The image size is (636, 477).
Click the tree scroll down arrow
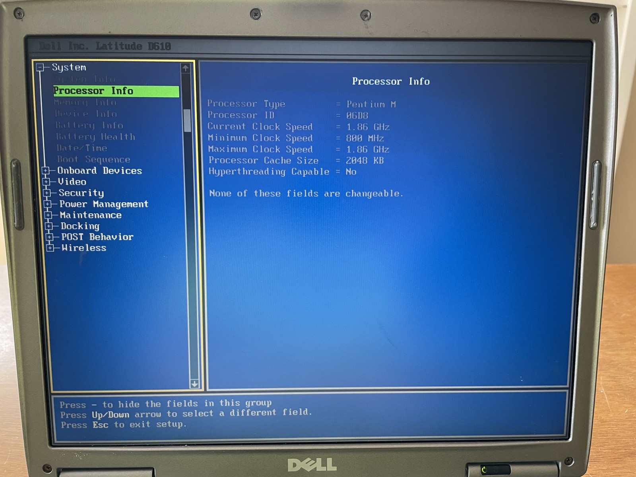[x=194, y=384]
